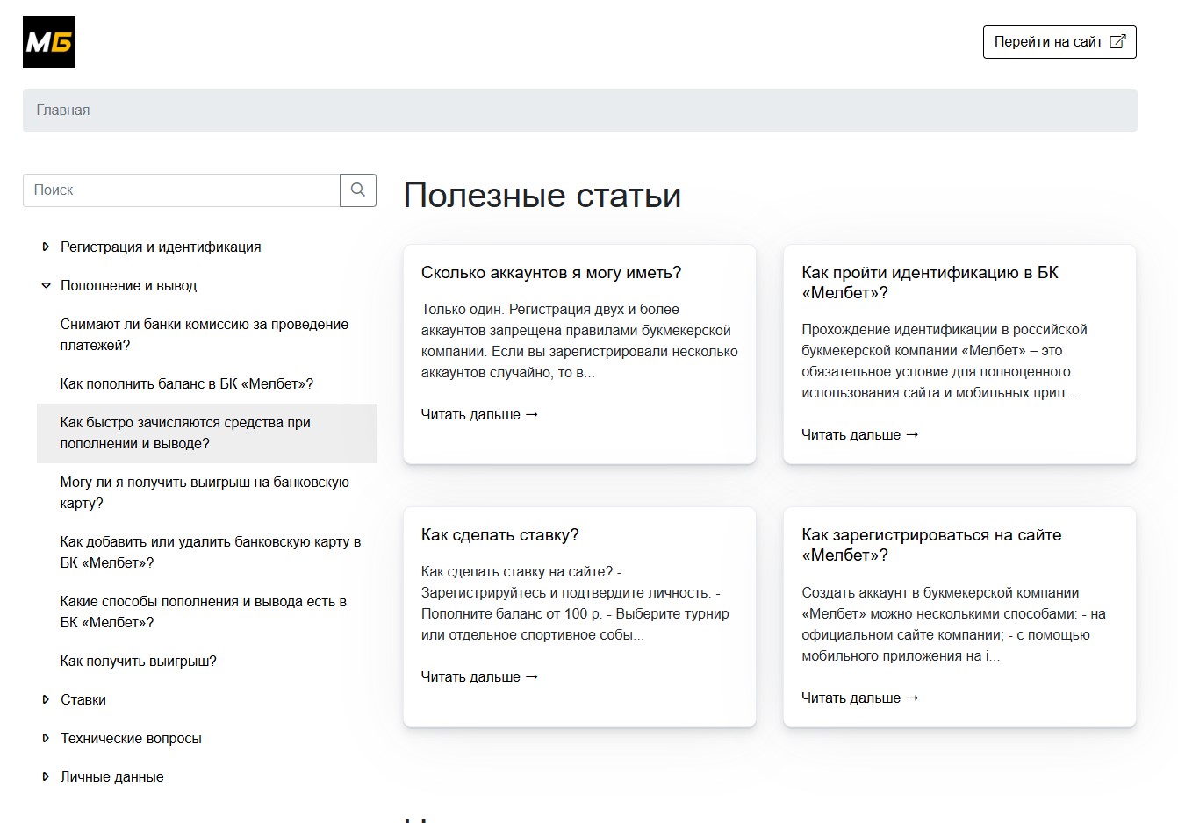Image resolution: width=1178 pixels, height=823 pixels.
Task: Expand Регистрация и идентификация triangle
Action: [x=46, y=247]
